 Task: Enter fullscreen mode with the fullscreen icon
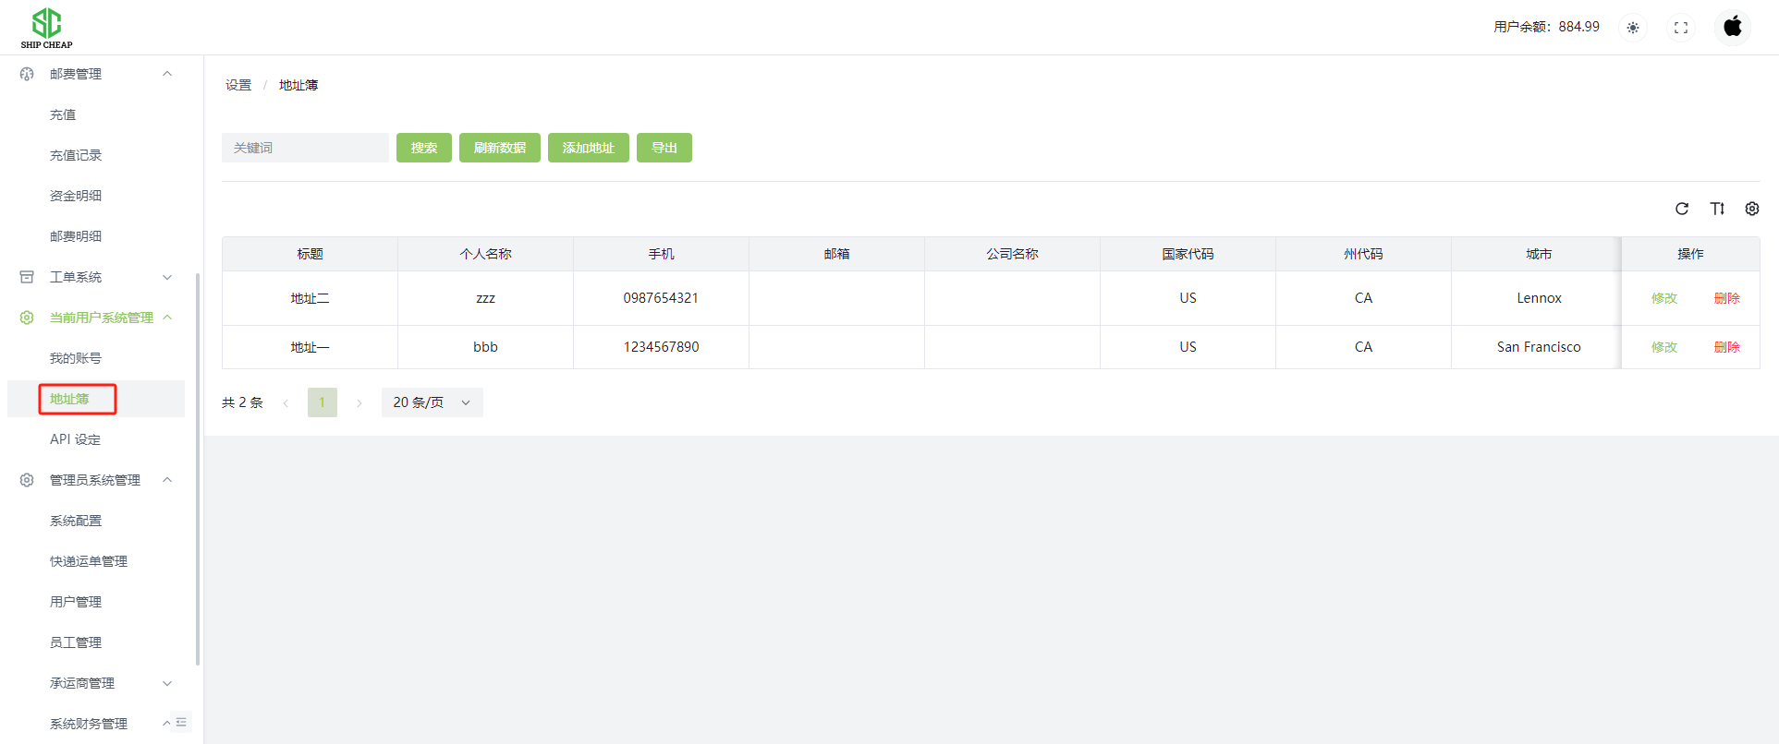[x=1681, y=28]
